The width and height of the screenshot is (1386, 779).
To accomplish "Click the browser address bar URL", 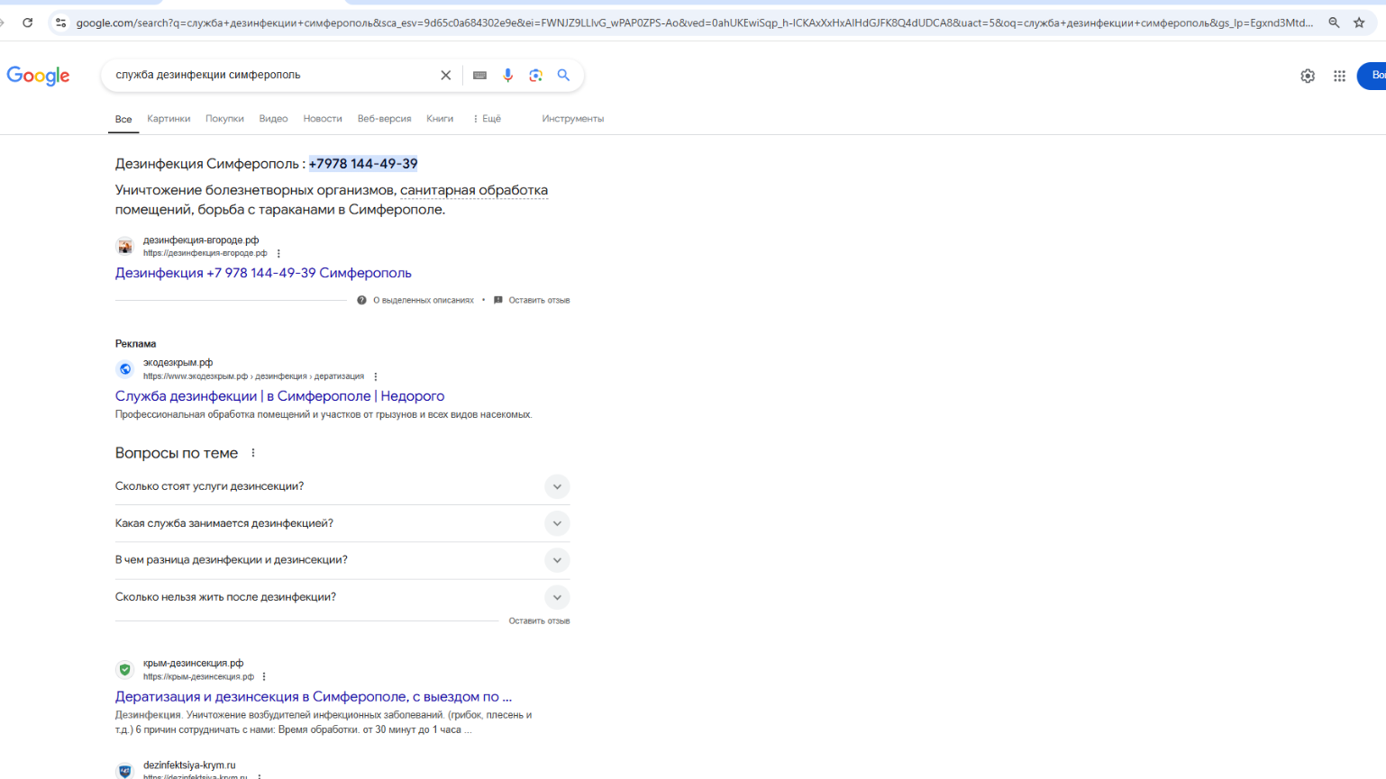I will 694,23.
